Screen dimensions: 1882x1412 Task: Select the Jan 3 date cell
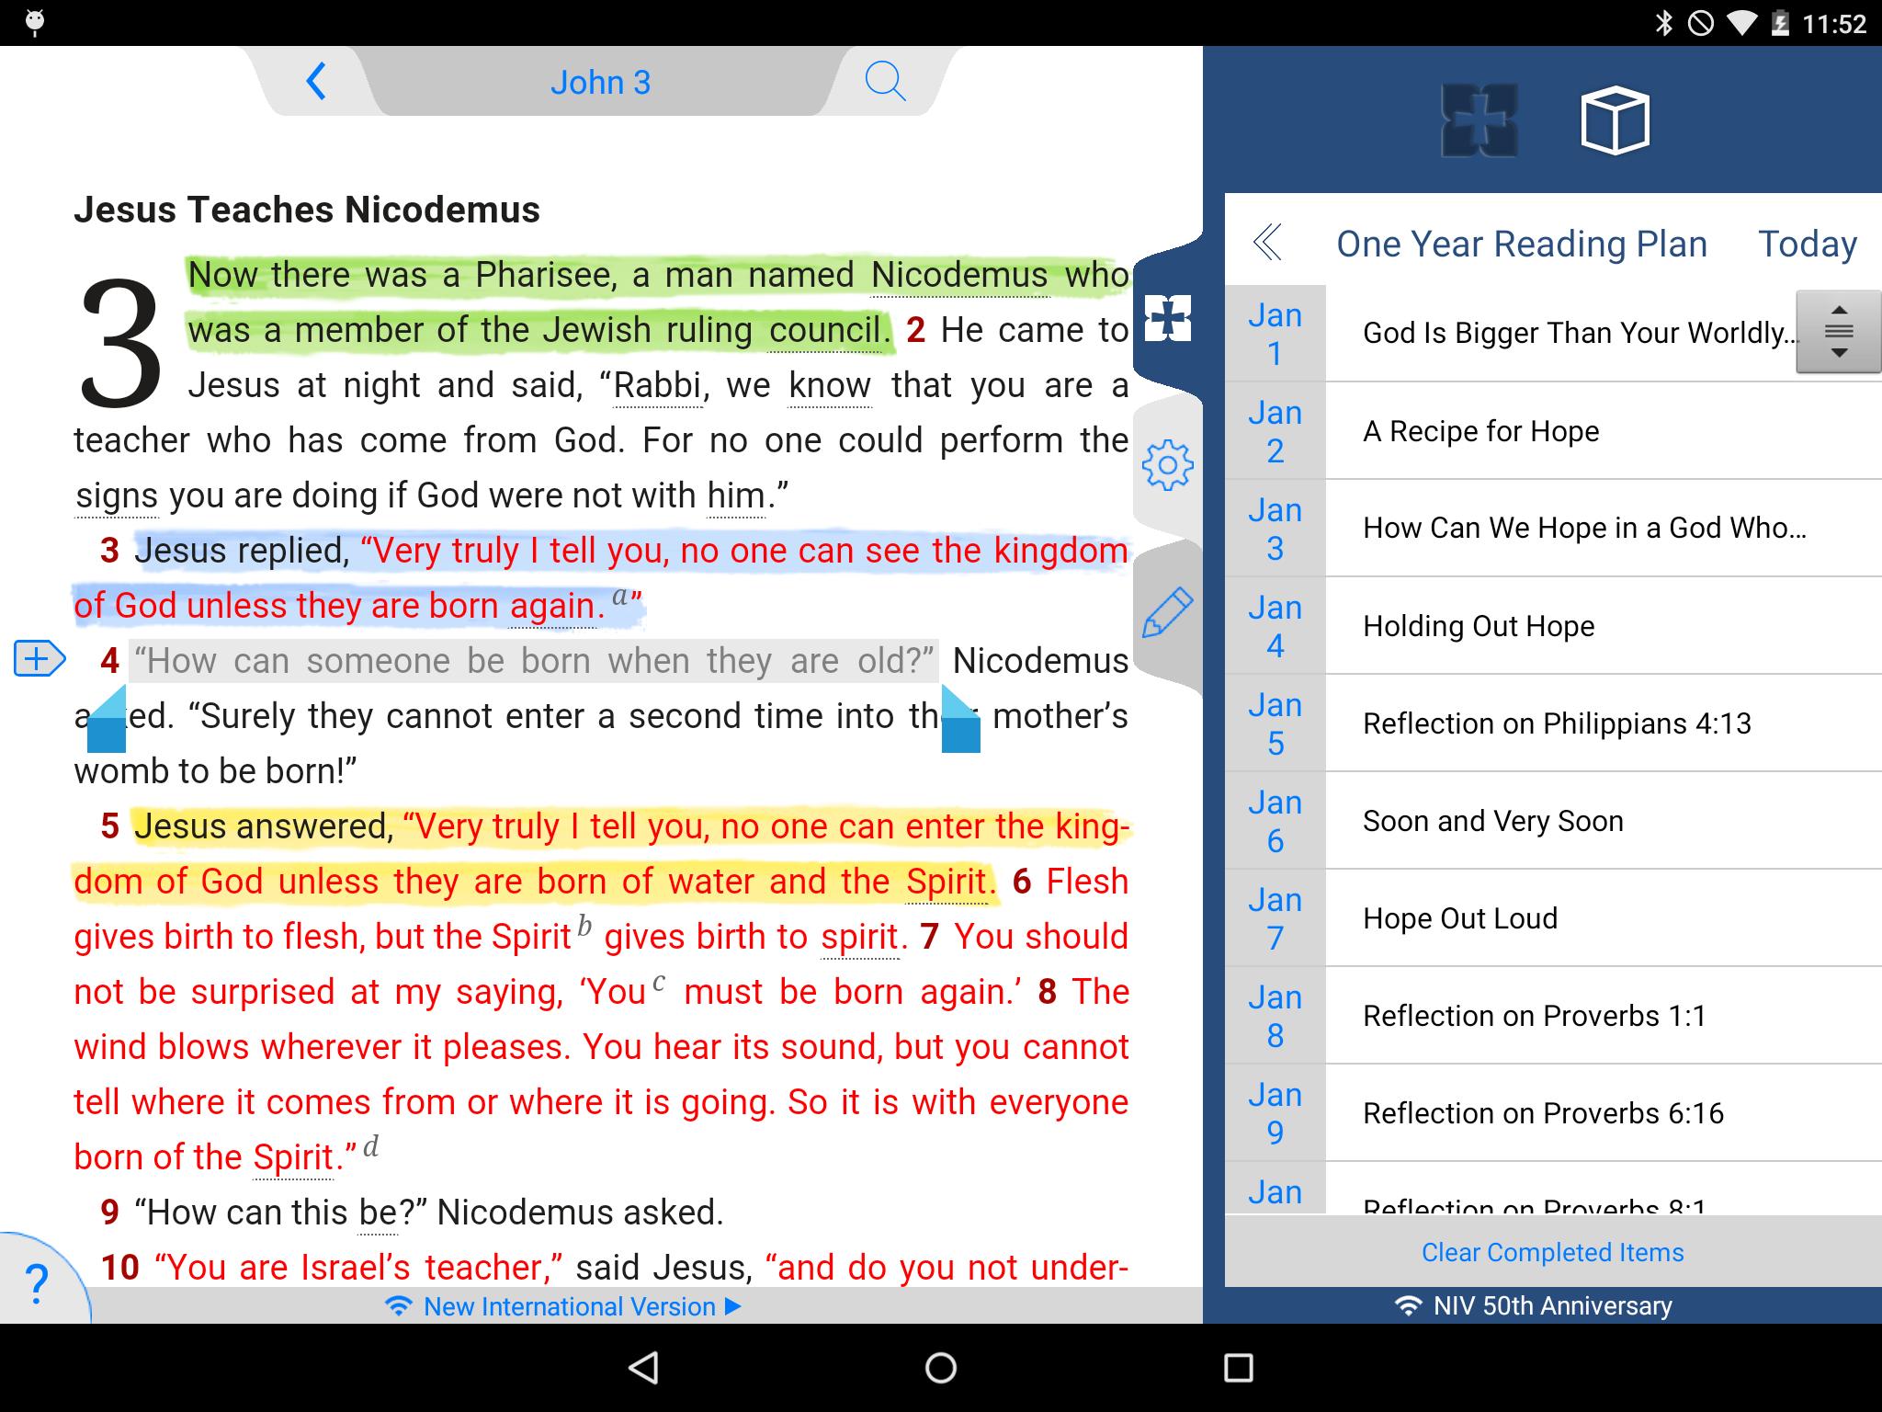1275,529
